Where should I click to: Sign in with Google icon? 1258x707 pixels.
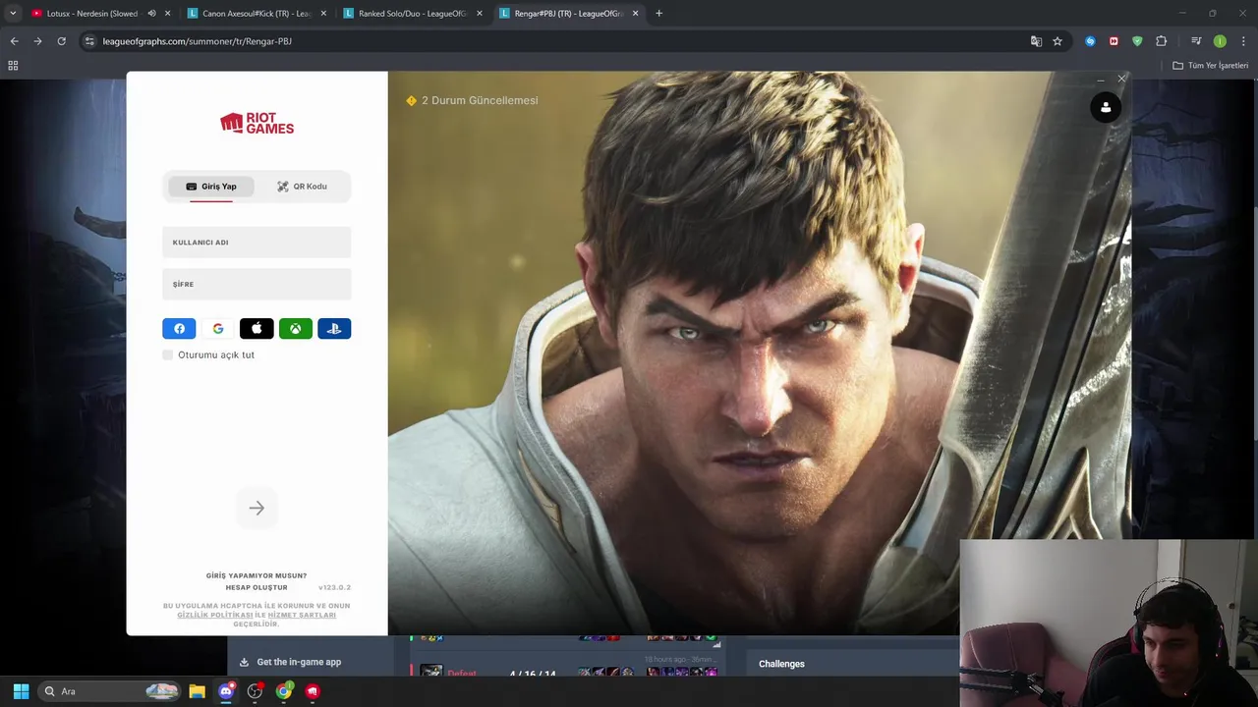[217, 329]
